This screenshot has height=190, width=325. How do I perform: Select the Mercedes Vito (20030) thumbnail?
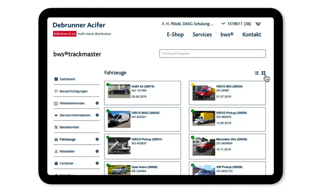pos(204,146)
